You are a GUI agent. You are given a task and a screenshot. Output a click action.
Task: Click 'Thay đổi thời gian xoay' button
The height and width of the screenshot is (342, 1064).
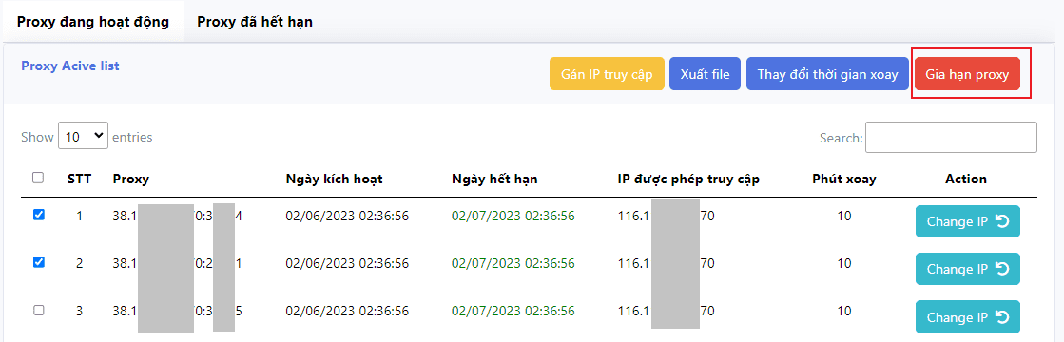tap(827, 75)
